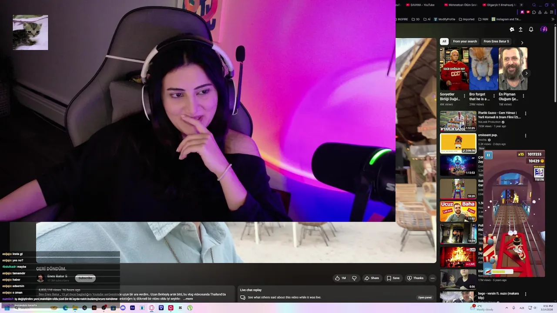Open the taskbar clock and date

pyautogui.click(x=547, y=308)
